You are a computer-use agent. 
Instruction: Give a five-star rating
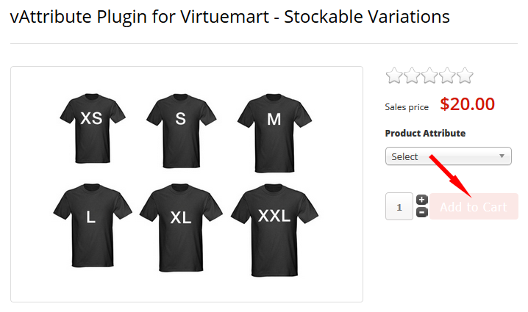point(465,76)
